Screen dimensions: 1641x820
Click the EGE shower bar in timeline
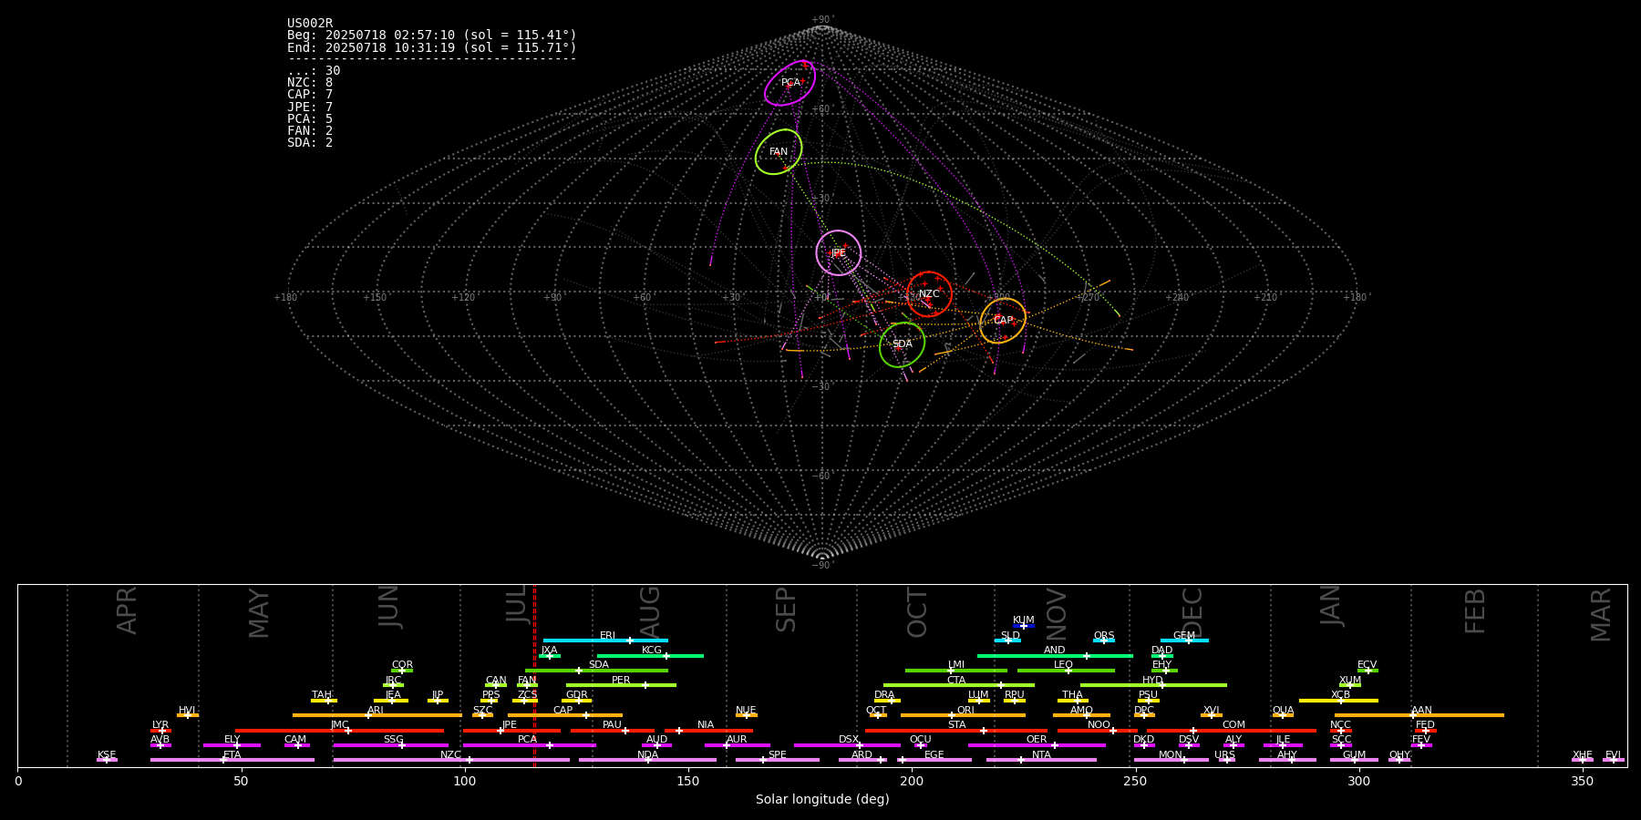coord(934,760)
